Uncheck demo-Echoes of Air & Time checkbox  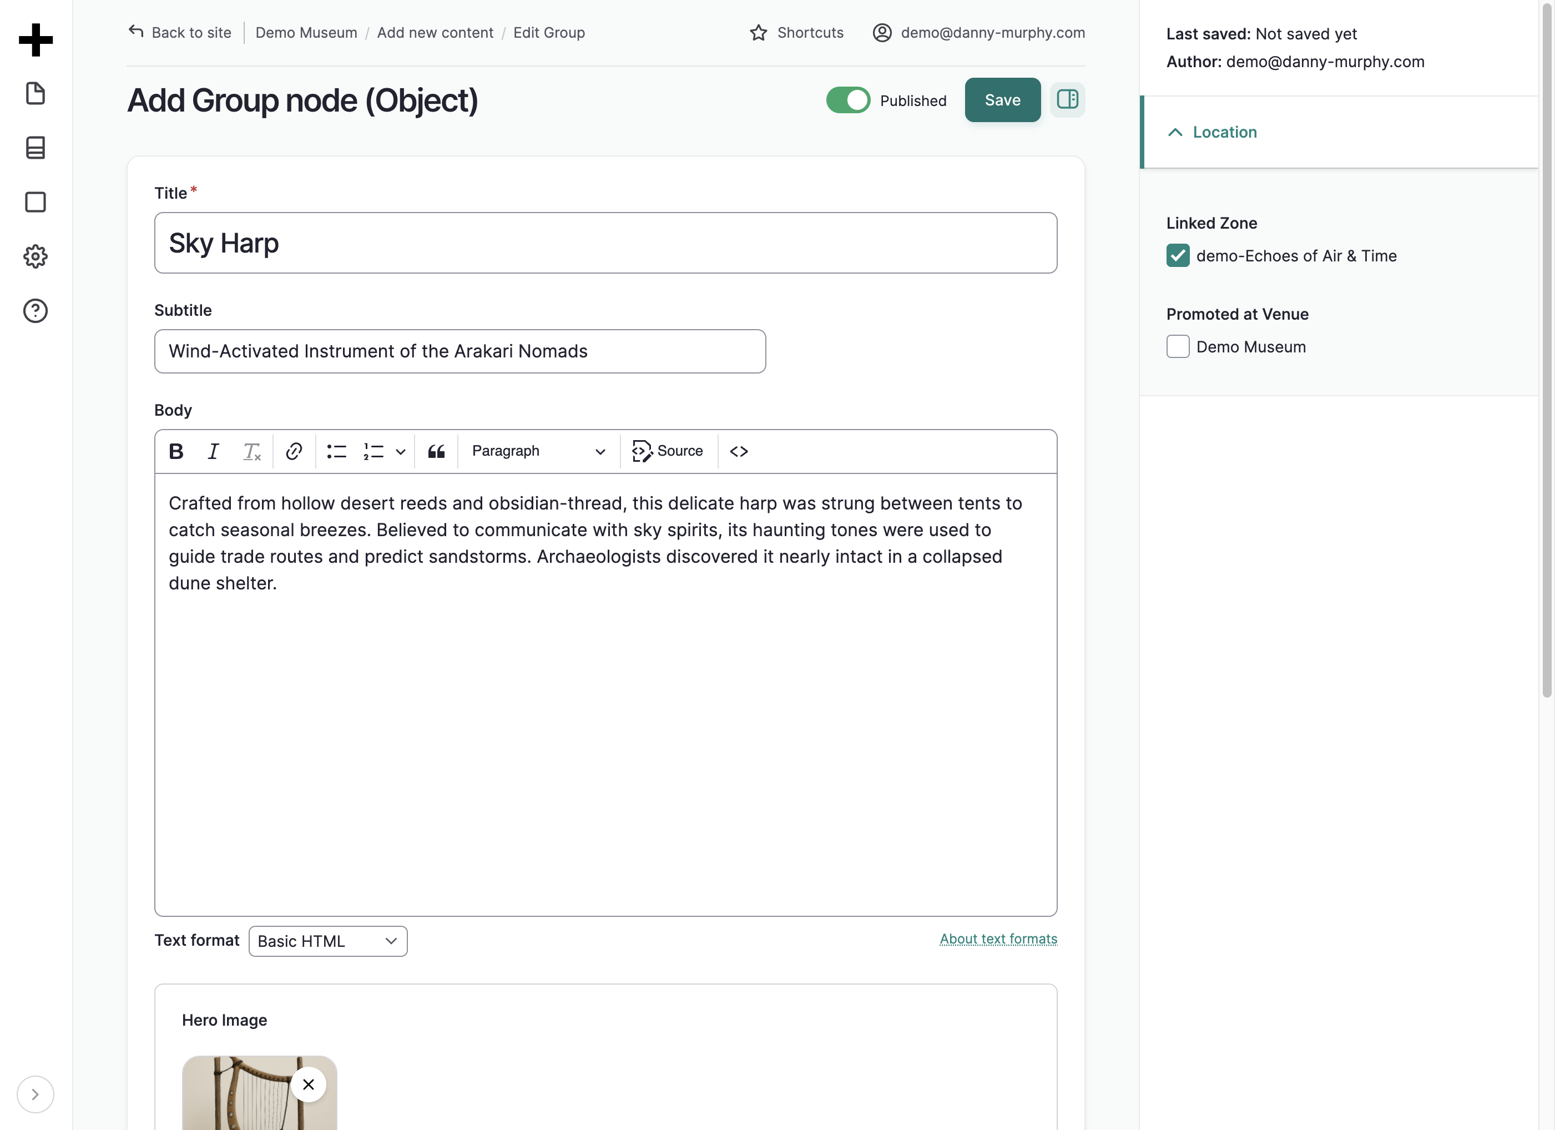pyautogui.click(x=1178, y=256)
